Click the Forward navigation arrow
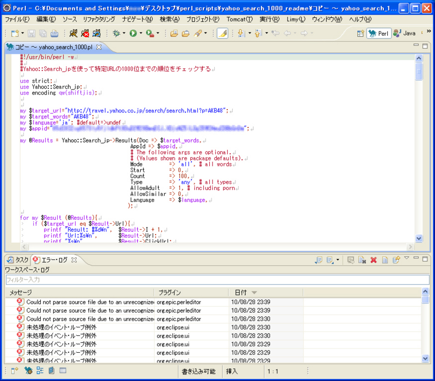 tap(304, 33)
